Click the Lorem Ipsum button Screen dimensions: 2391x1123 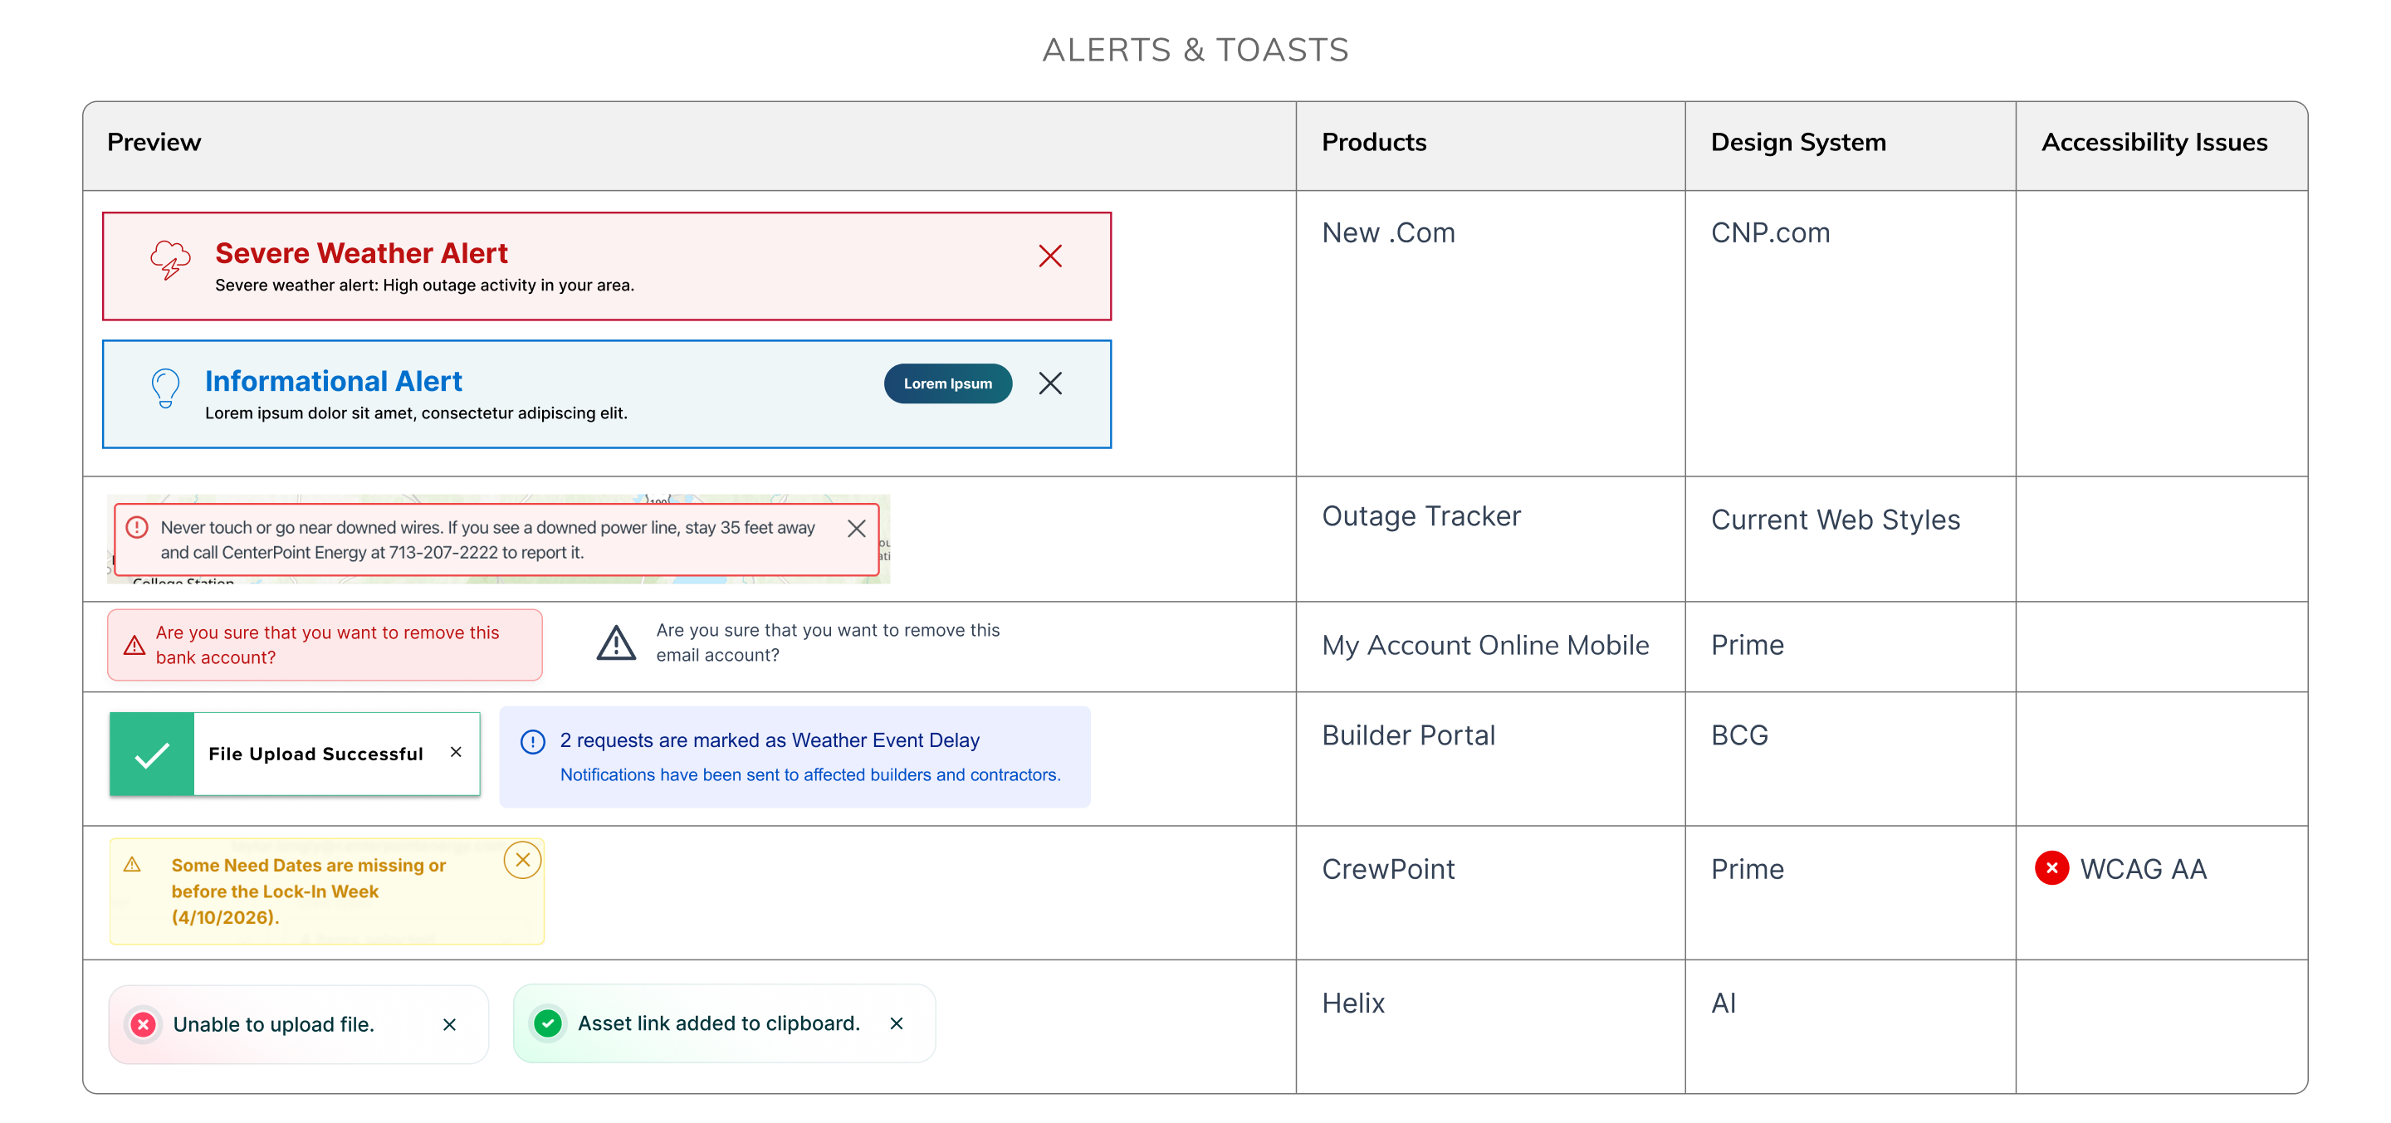pos(947,383)
